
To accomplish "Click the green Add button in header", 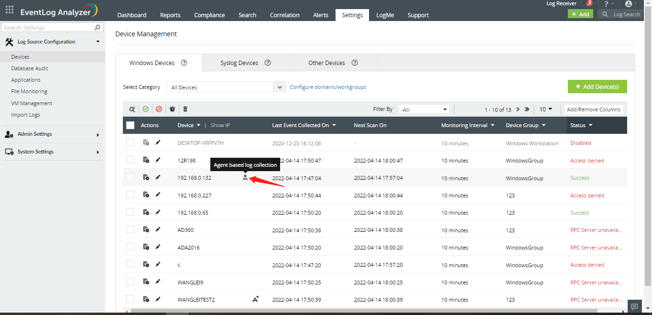I will 580,14.
